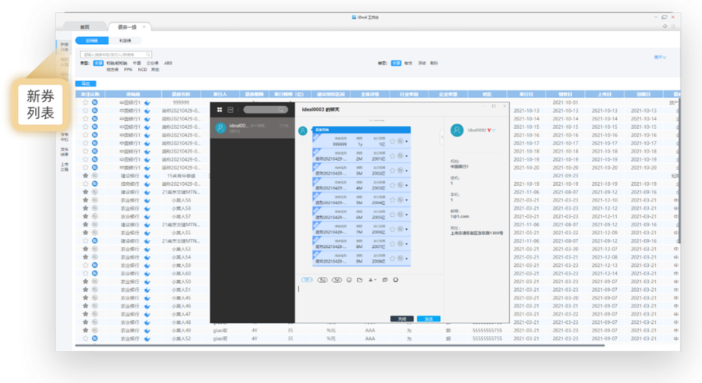Select the PPN type filter
Screen dimensions: 702x383
click(128, 70)
